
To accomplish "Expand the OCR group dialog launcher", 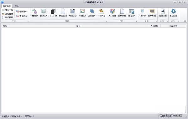I will click(168, 21).
